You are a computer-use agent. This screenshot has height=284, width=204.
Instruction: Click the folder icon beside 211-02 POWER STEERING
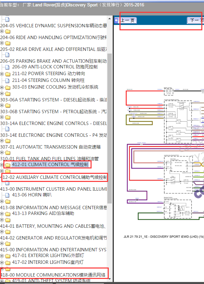tap(8, 74)
